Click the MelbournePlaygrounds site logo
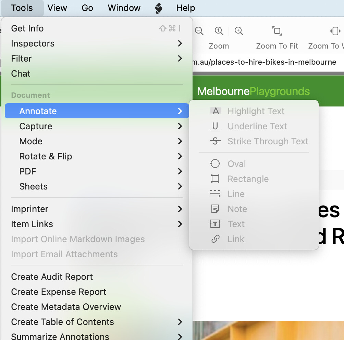The height and width of the screenshot is (340, 344). pos(254,91)
